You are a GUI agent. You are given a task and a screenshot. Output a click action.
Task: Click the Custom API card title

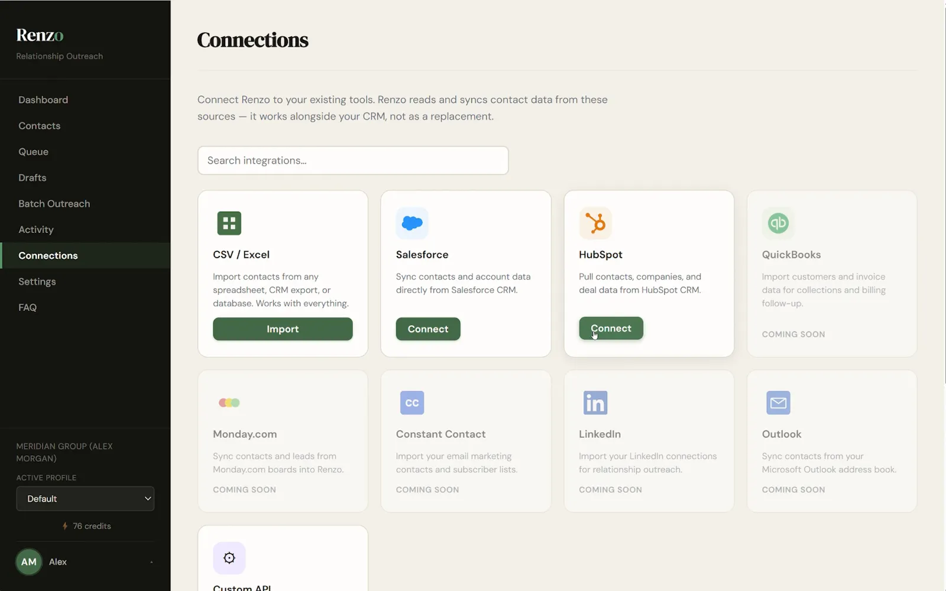point(242,587)
